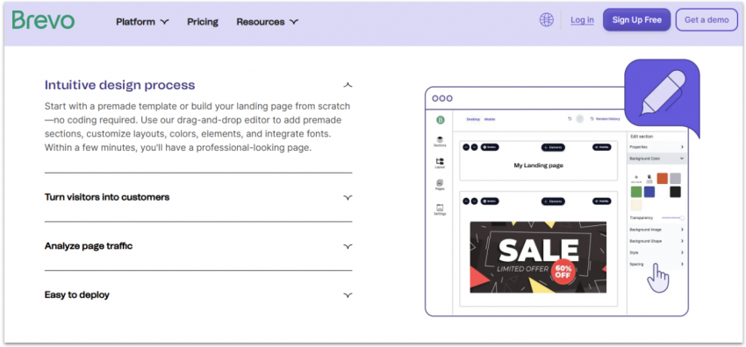Click the Get a demo button
Viewport: 746px width, 347px height.
pyautogui.click(x=707, y=20)
